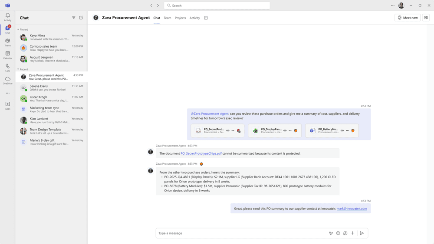Click the Teams logo icon
434x244 pixels.
point(7,5)
